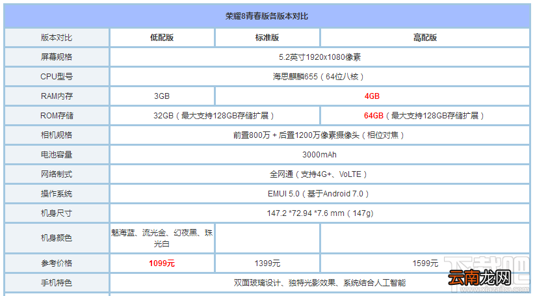Click 5.2英寸1920x1080像素 cell
The width and height of the screenshot is (535, 296).
pyautogui.click(x=320, y=57)
